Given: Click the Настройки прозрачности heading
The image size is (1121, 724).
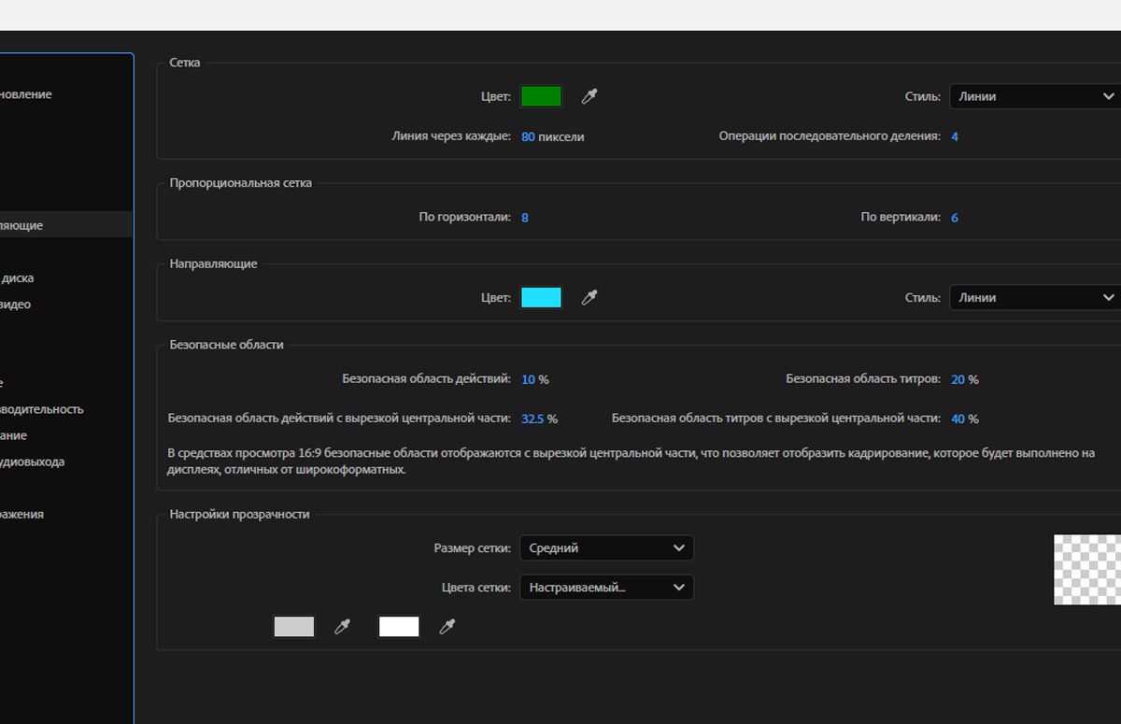Looking at the screenshot, I should click(239, 514).
